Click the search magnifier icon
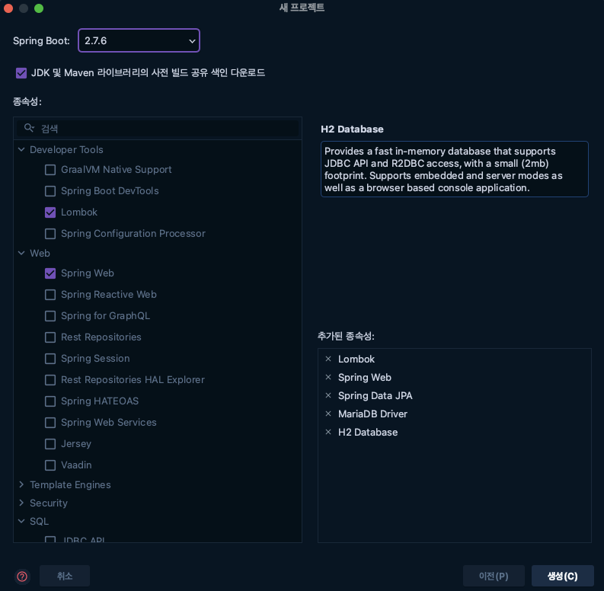 tap(29, 128)
